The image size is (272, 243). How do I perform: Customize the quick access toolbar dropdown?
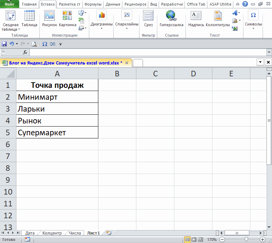click(x=60, y=44)
